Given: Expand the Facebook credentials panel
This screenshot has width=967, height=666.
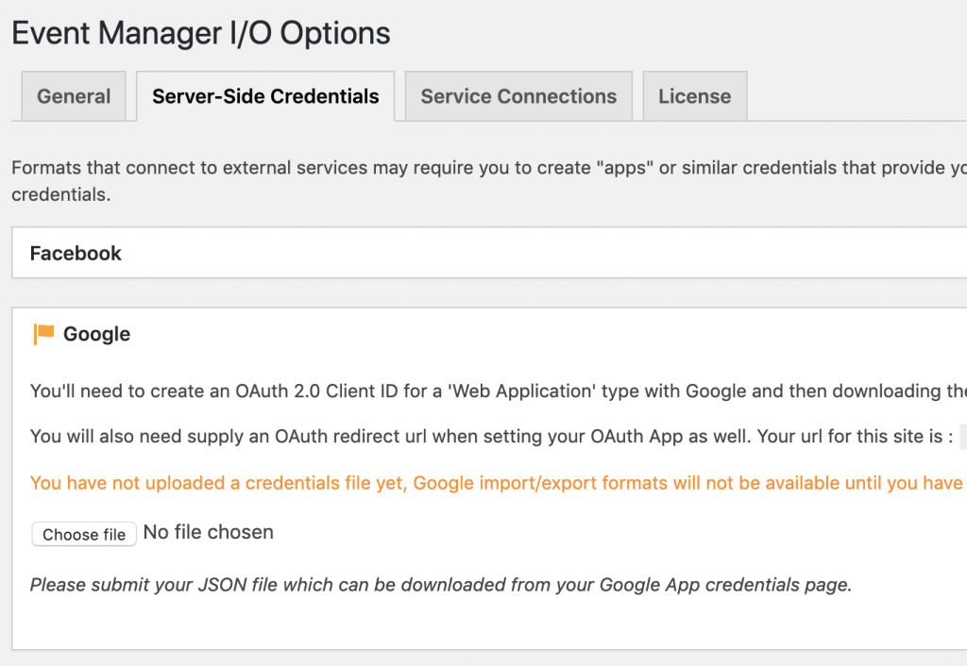Looking at the screenshot, I should [489, 253].
